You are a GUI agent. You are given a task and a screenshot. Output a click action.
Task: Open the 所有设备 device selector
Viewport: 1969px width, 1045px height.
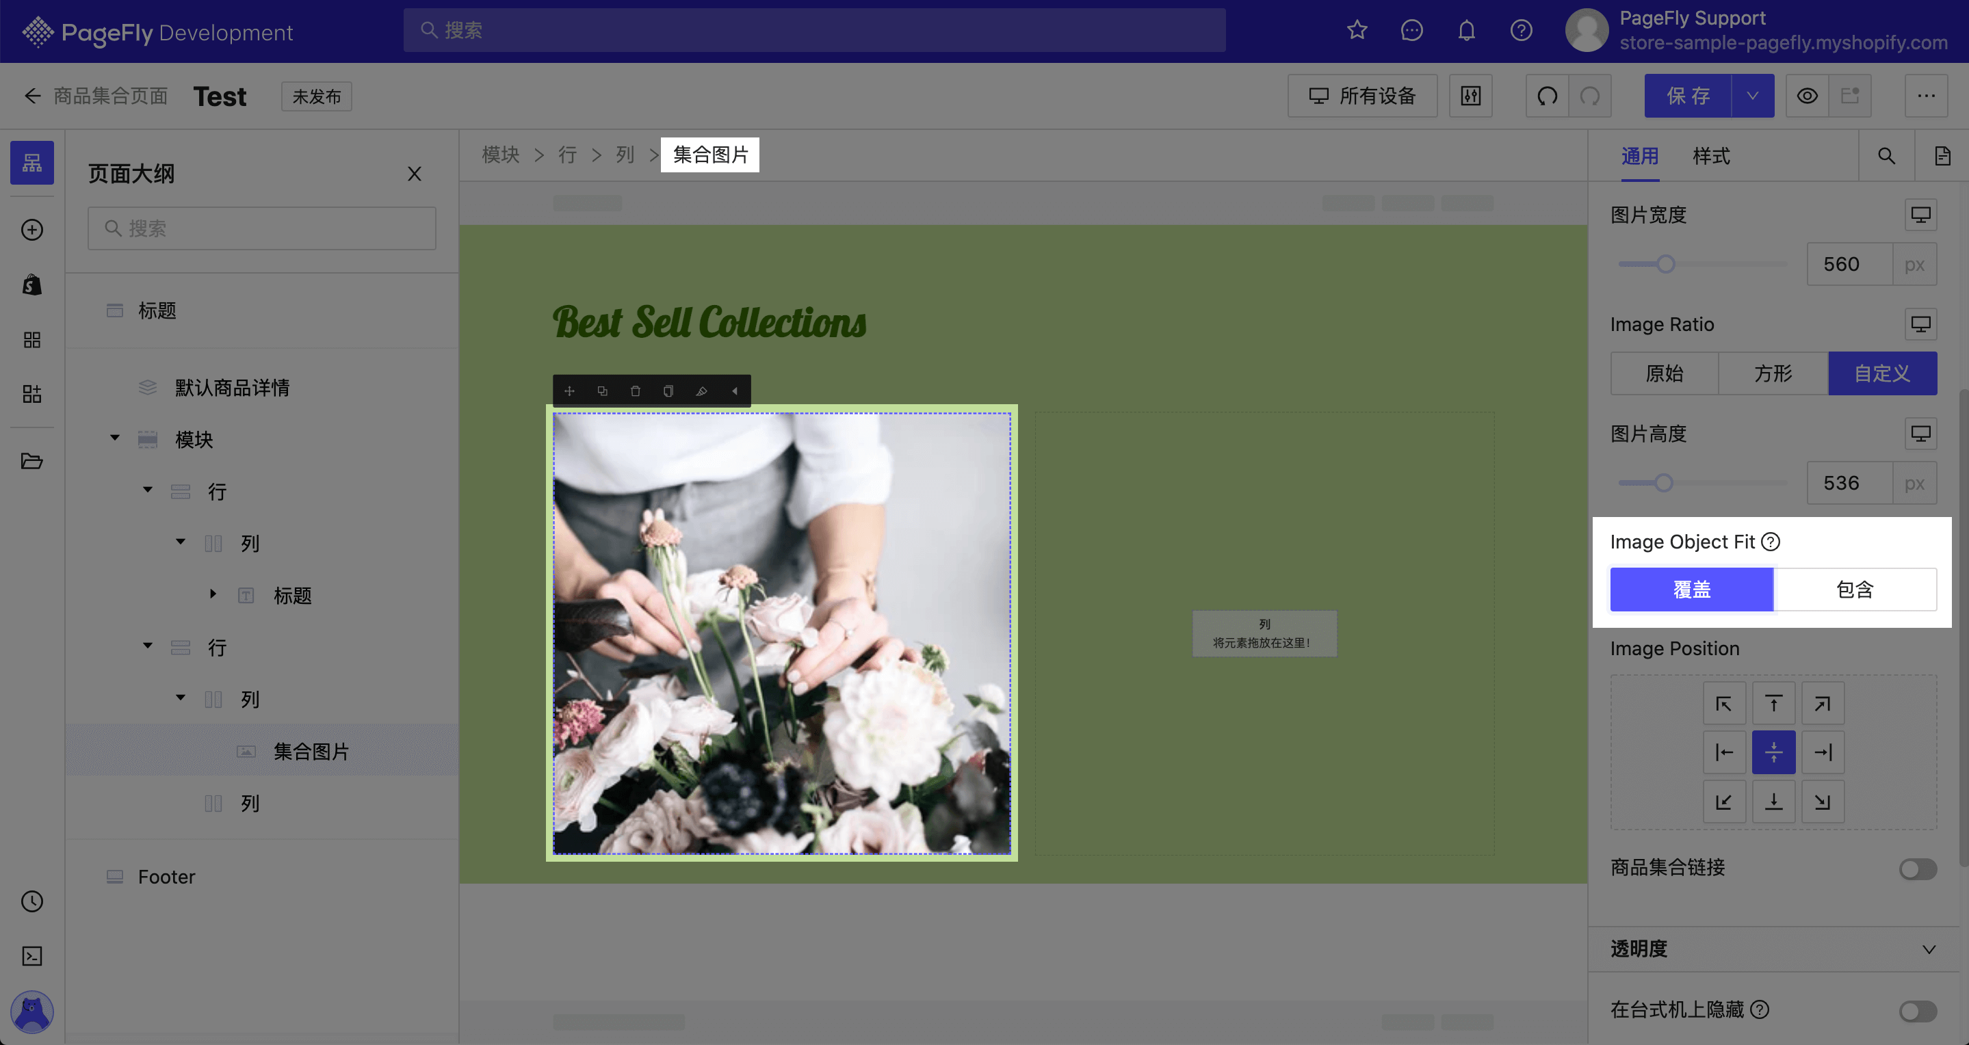coord(1362,96)
